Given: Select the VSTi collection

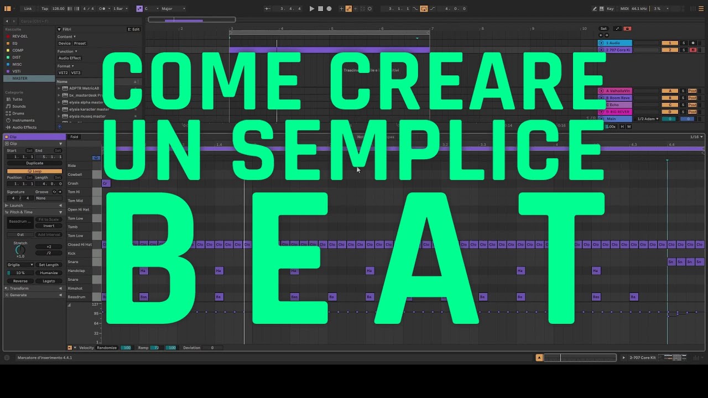Looking at the screenshot, I should point(17,71).
